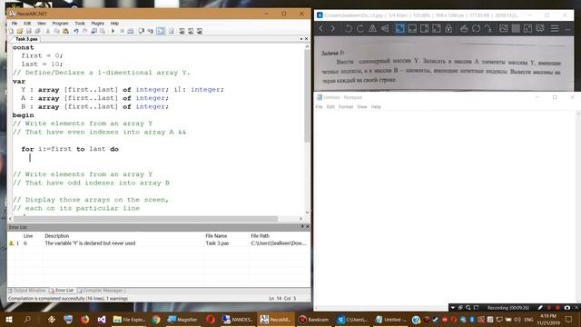Close the Task 3.pas editor tab

[307, 39]
